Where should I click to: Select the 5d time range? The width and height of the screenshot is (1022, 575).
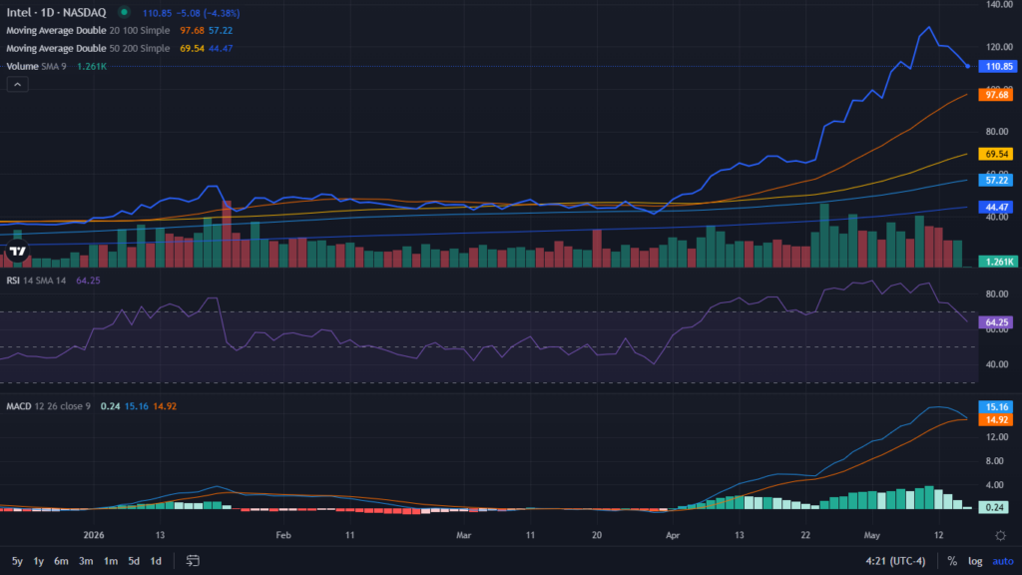[x=134, y=561]
